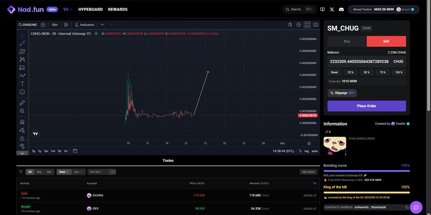Toggle percent scale on chart
The width and height of the screenshot is (431, 215).
pos(300,151)
